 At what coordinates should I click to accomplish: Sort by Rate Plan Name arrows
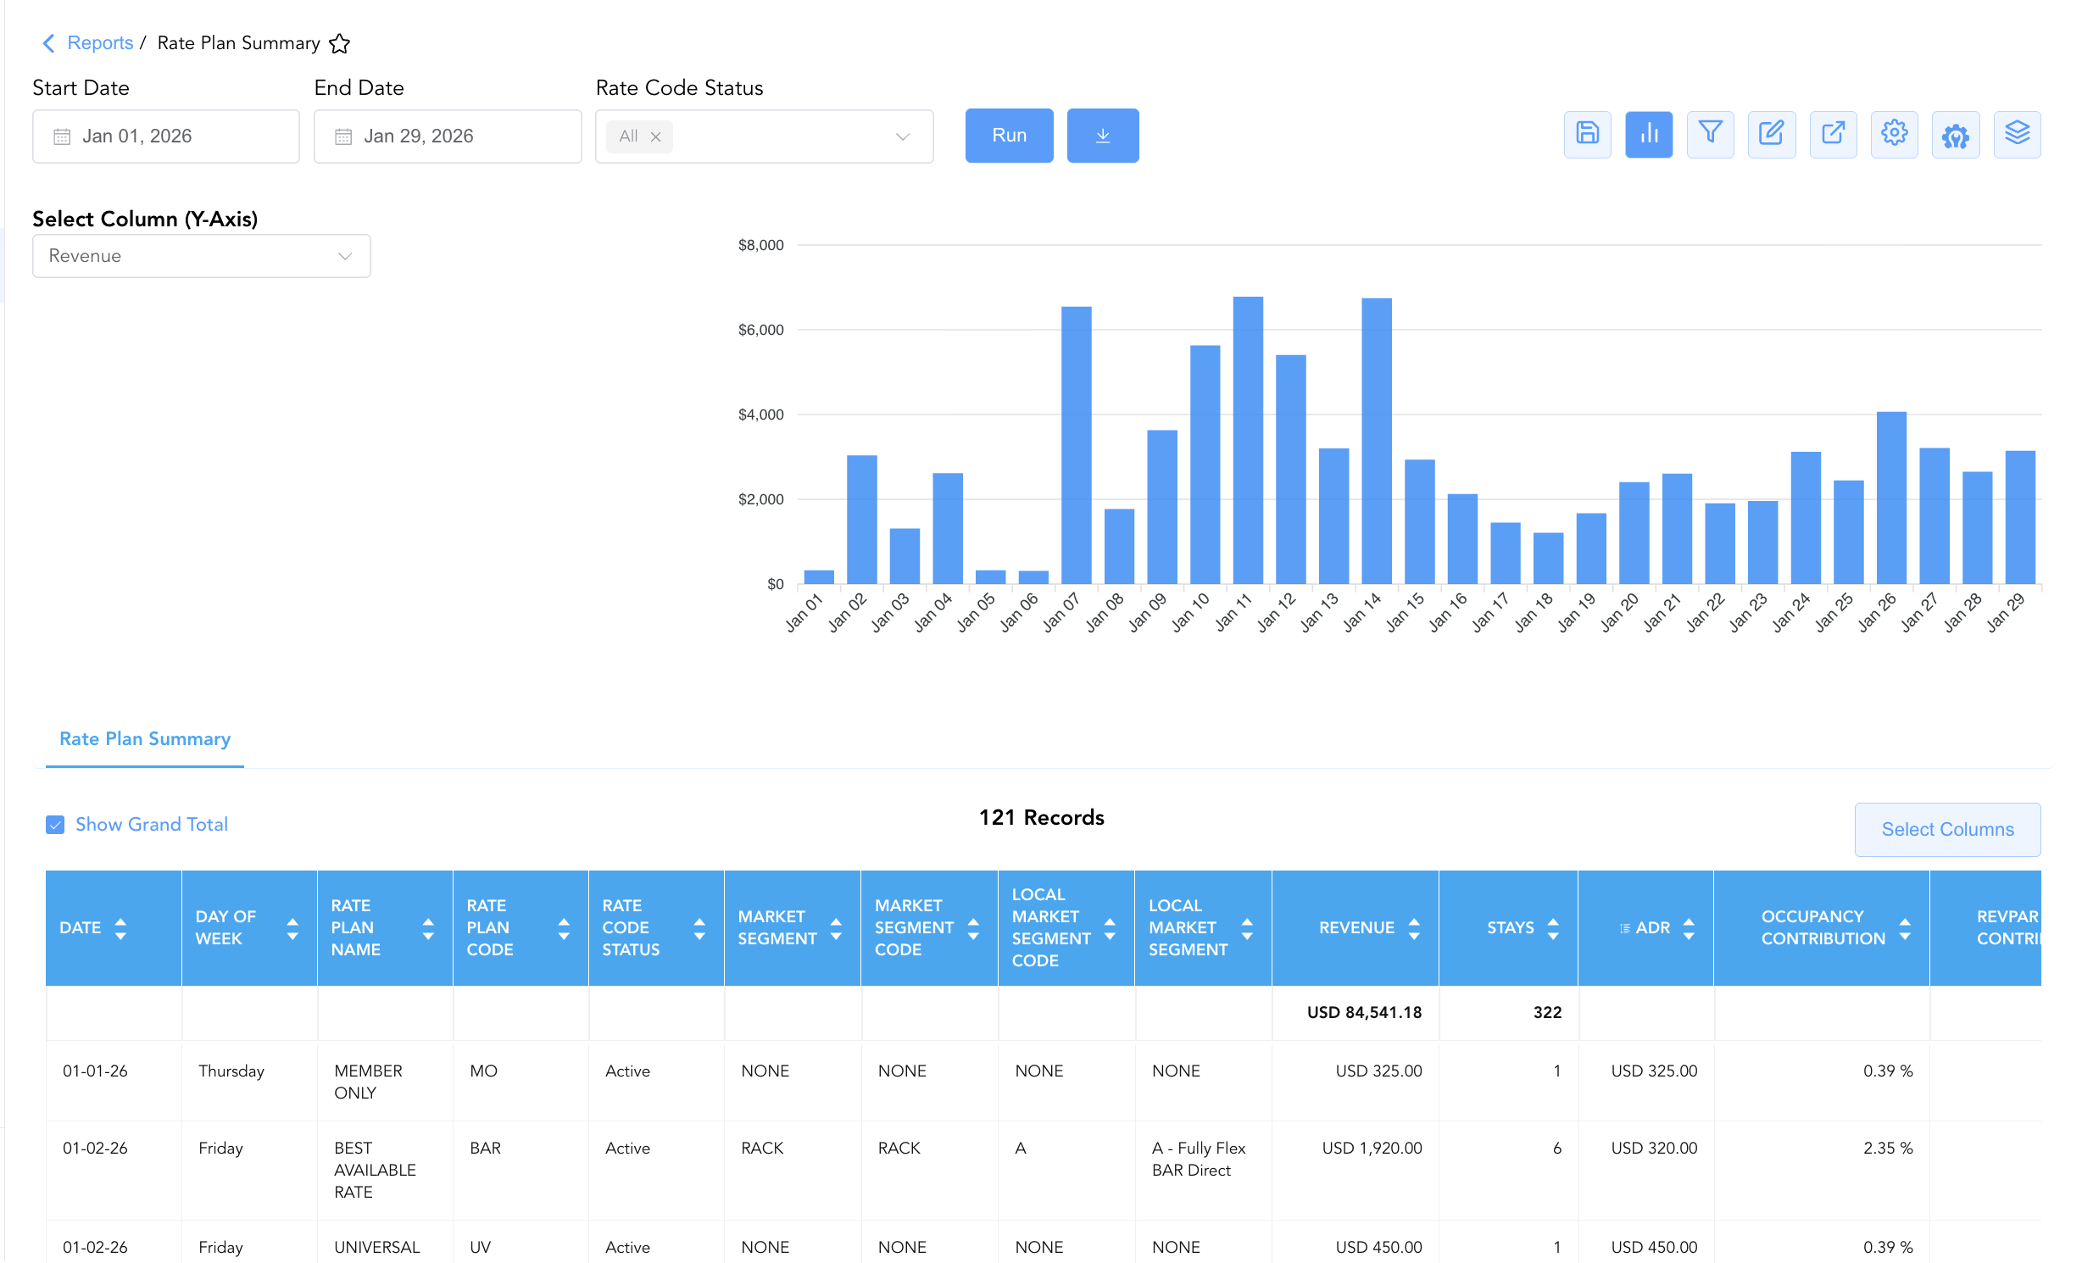[x=428, y=928]
